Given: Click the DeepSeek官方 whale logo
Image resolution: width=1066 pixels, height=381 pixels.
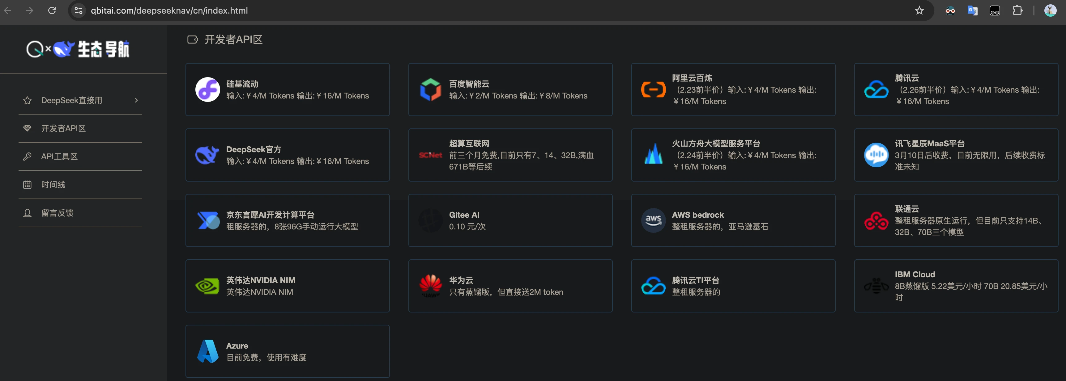Looking at the screenshot, I should tap(207, 155).
